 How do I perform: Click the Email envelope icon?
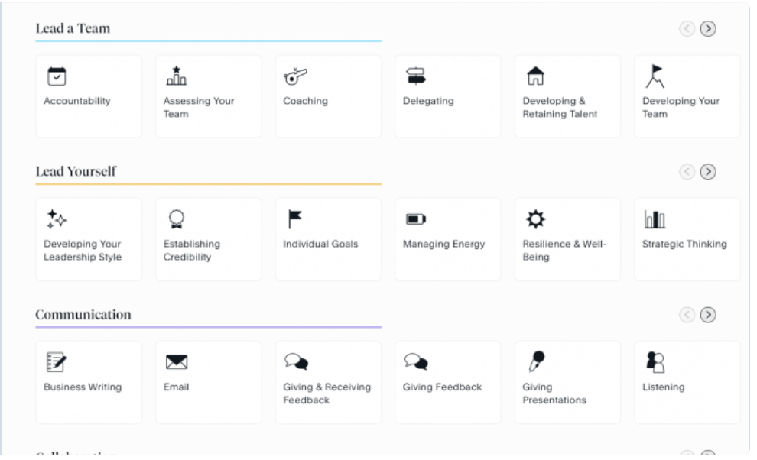(x=176, y=362)
